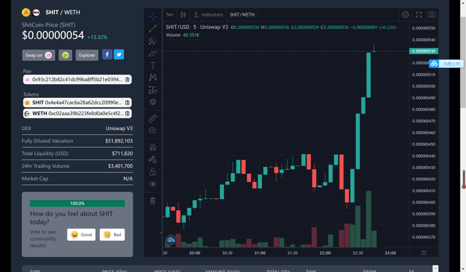Click the $0.00000054 price heading
The height and width of the screenshot is (272, 466).
(53, 35)
